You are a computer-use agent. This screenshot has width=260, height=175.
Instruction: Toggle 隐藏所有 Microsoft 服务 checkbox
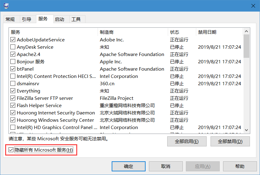click(11, 150)
